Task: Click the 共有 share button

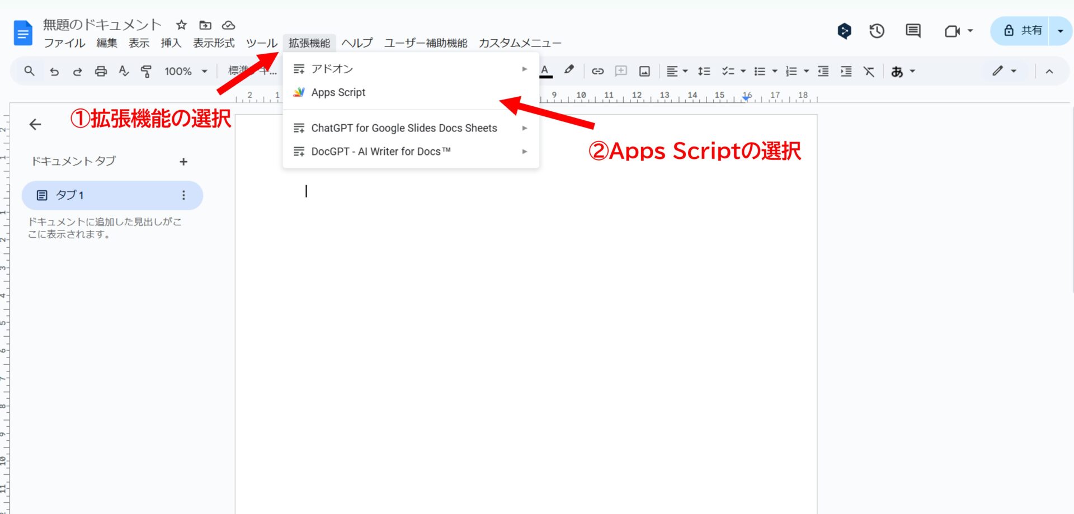Action: [1023, 31]
